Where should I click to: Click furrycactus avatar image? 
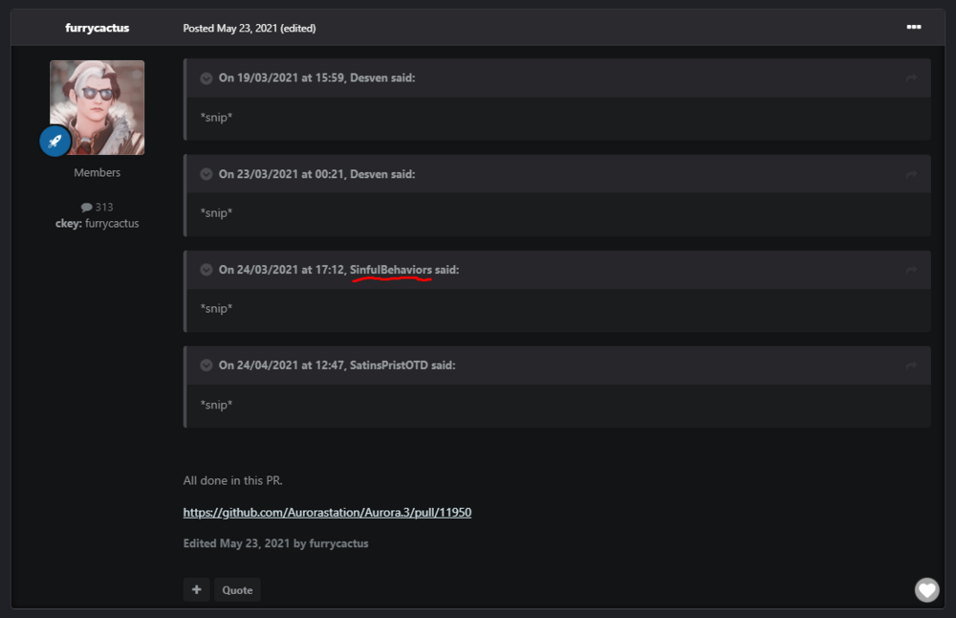(97, 107)
